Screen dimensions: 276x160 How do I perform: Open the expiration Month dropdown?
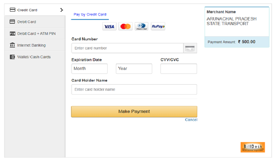(89, 69)
